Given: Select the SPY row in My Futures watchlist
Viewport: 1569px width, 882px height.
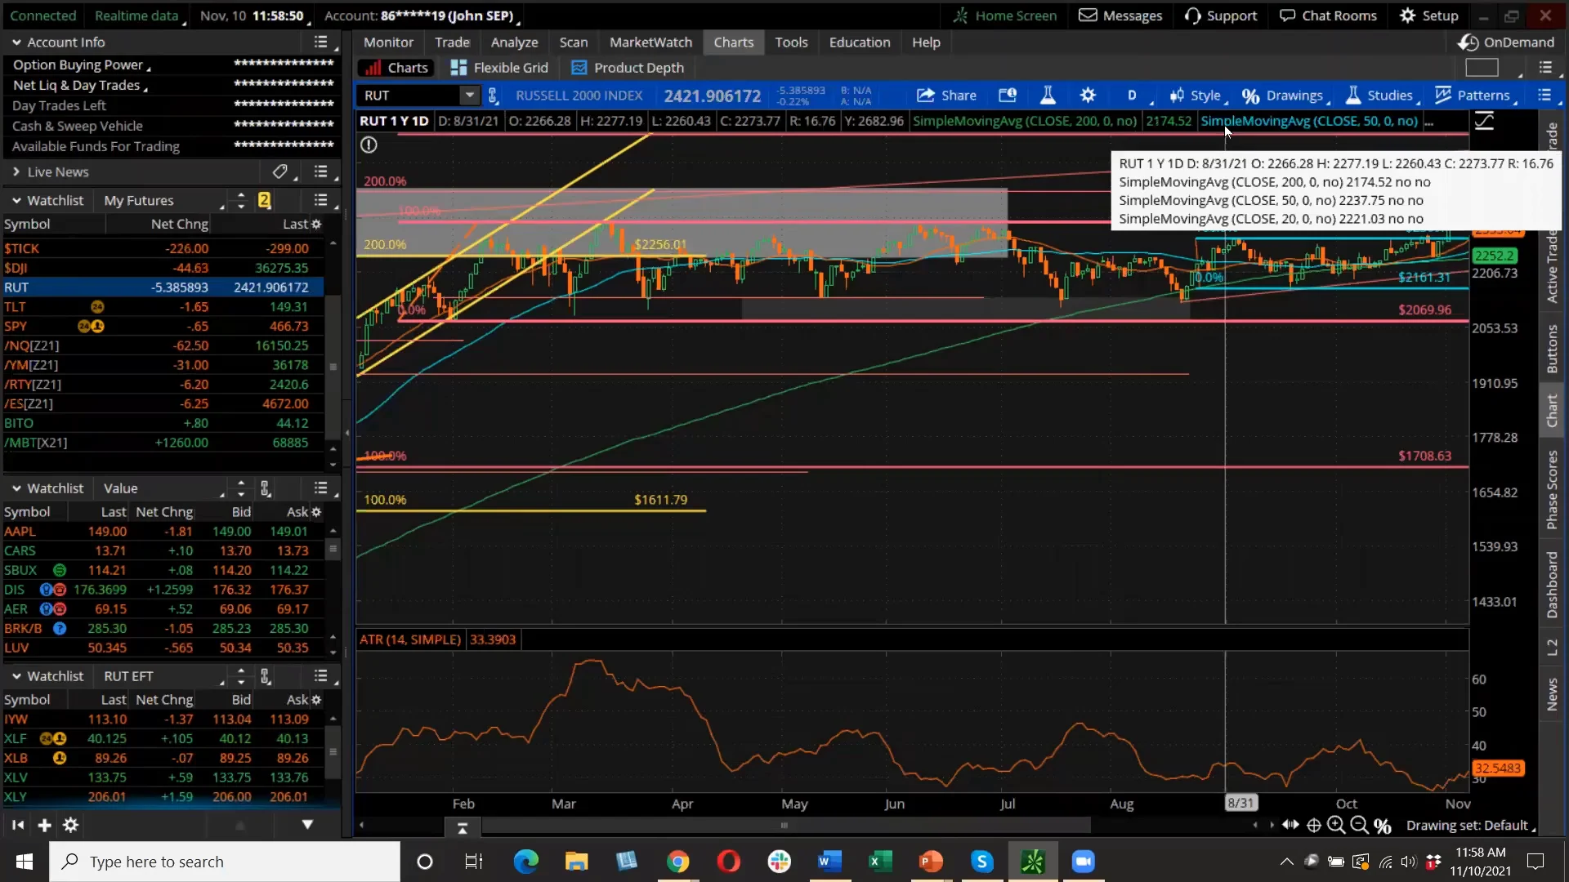Looking at the screenshot, I should 163,326.
